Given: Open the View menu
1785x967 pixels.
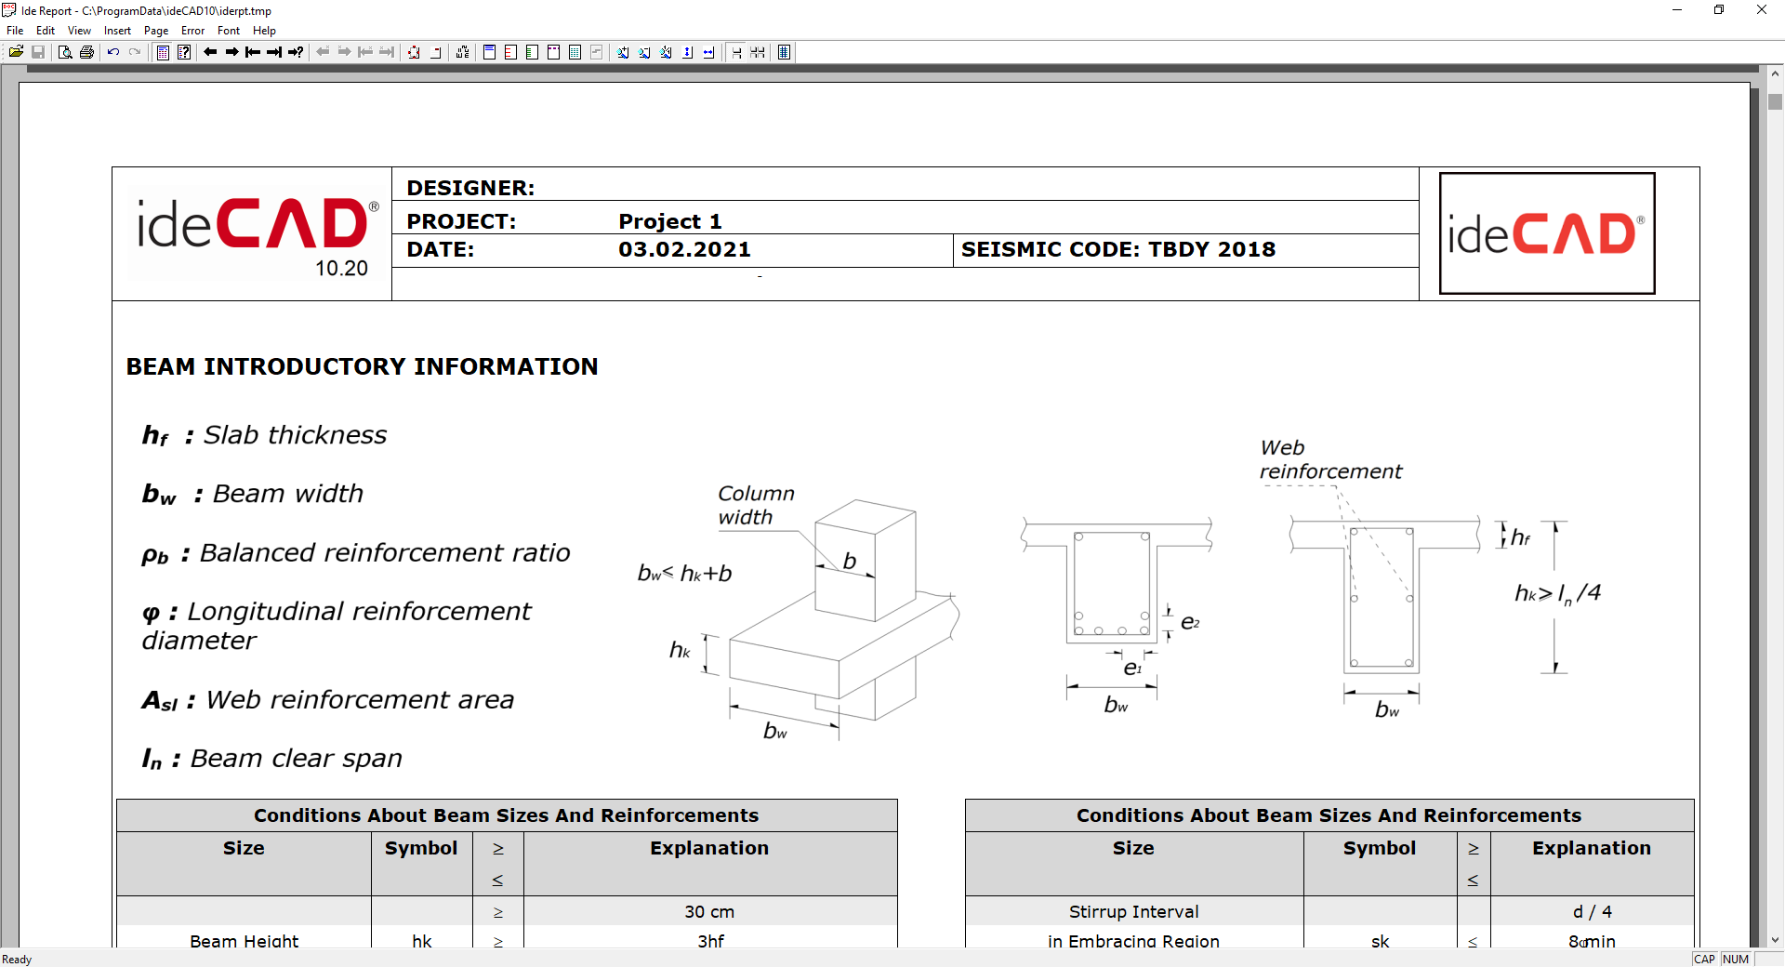Looking at the screenshot, I should click(x=79, y=31).
